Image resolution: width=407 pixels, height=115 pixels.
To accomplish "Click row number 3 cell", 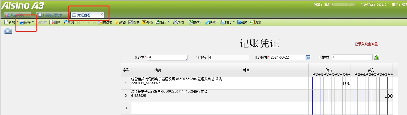I will 126,108.
